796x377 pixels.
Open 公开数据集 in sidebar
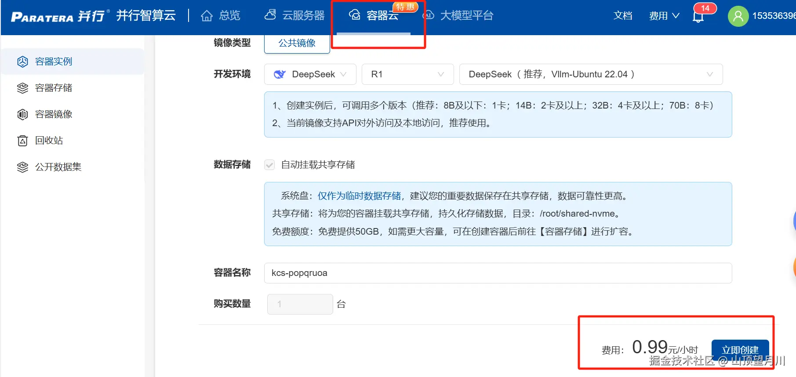point(72,167)
